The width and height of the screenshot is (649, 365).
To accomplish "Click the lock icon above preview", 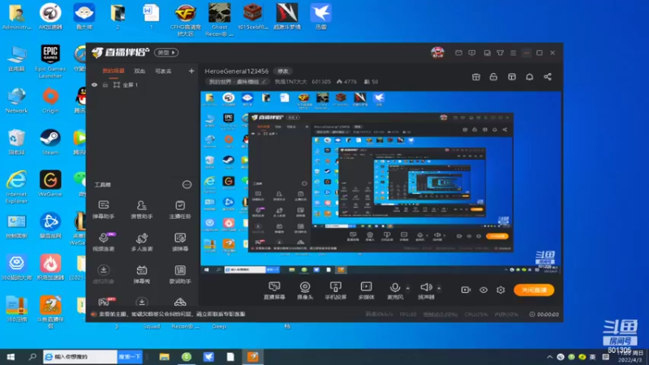I will coord(493,77).
